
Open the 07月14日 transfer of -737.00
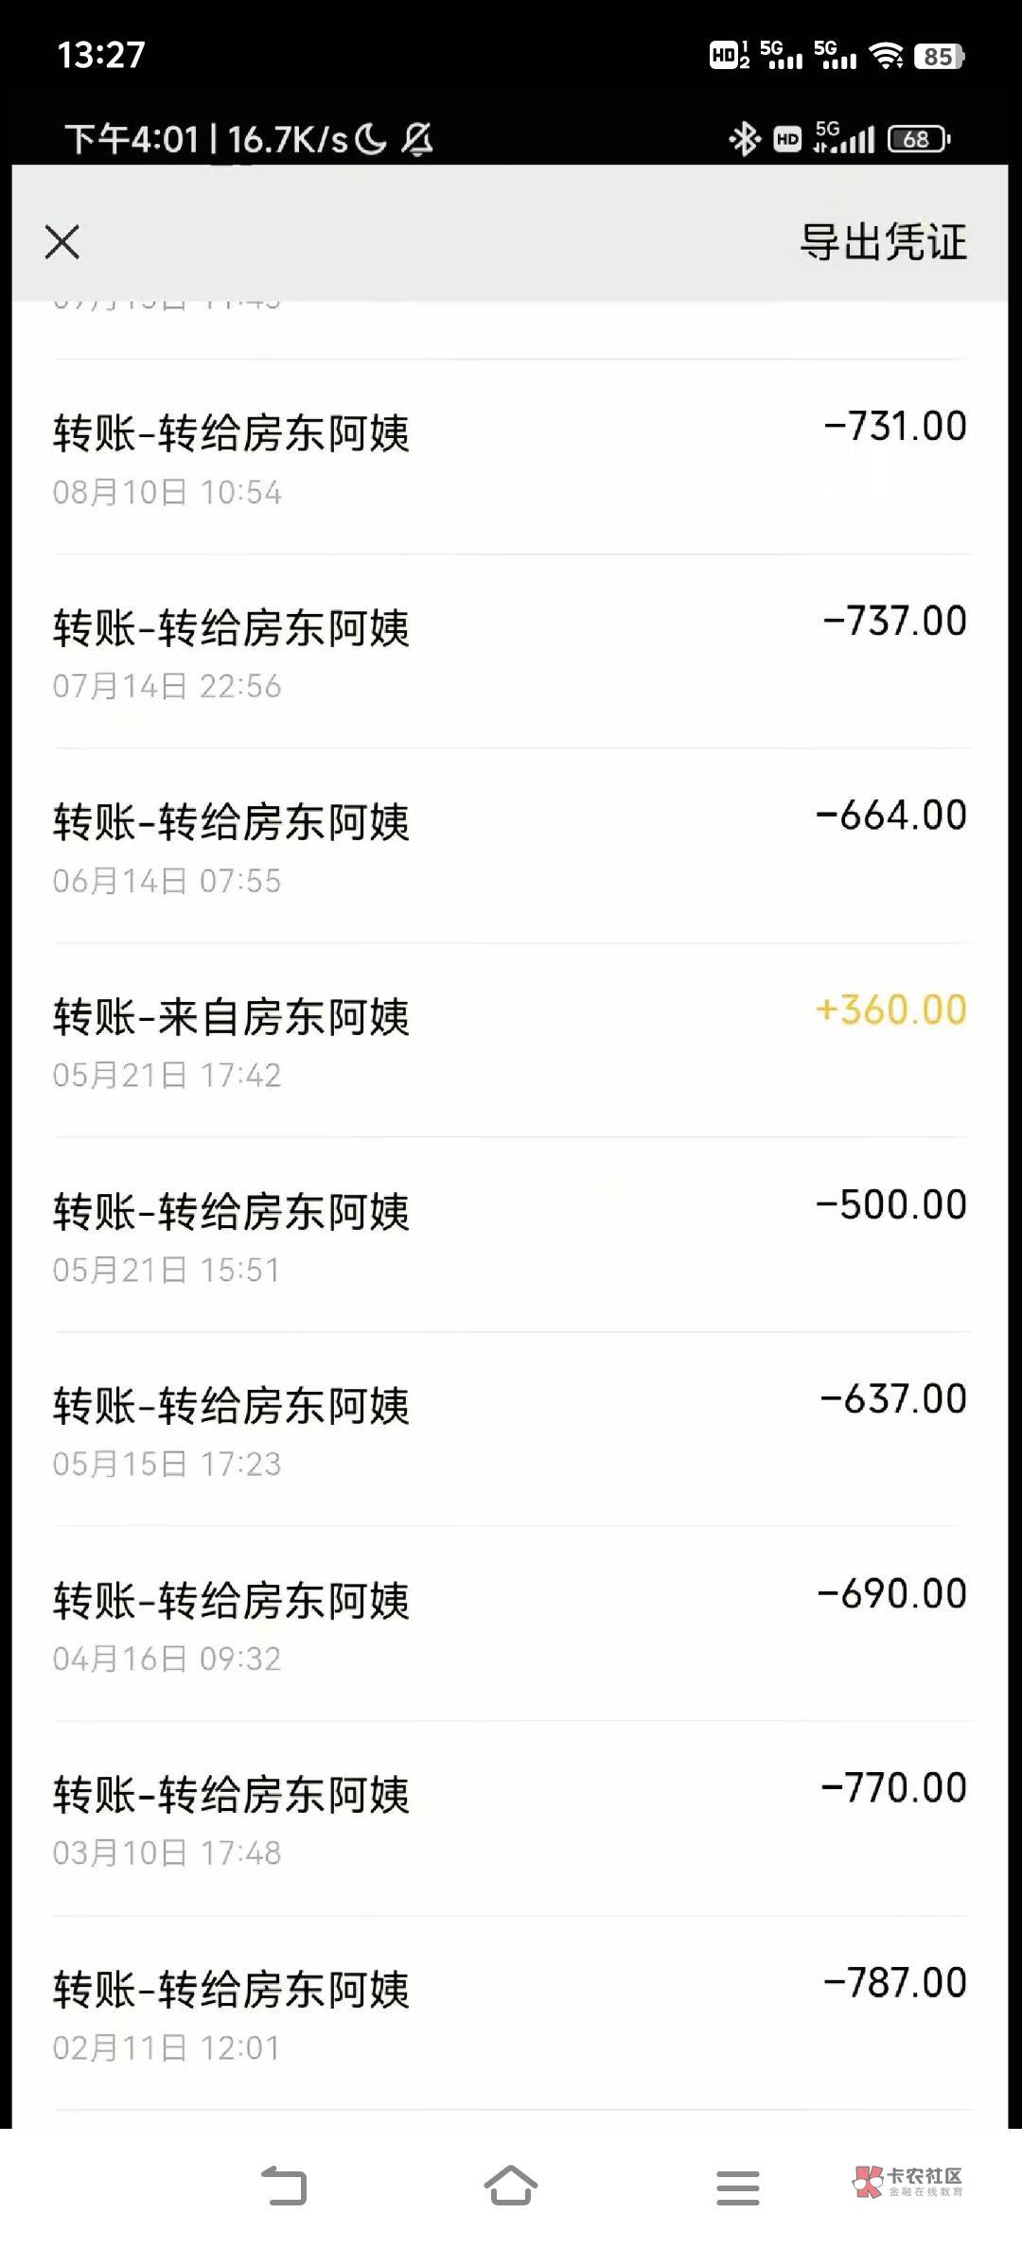511,652
